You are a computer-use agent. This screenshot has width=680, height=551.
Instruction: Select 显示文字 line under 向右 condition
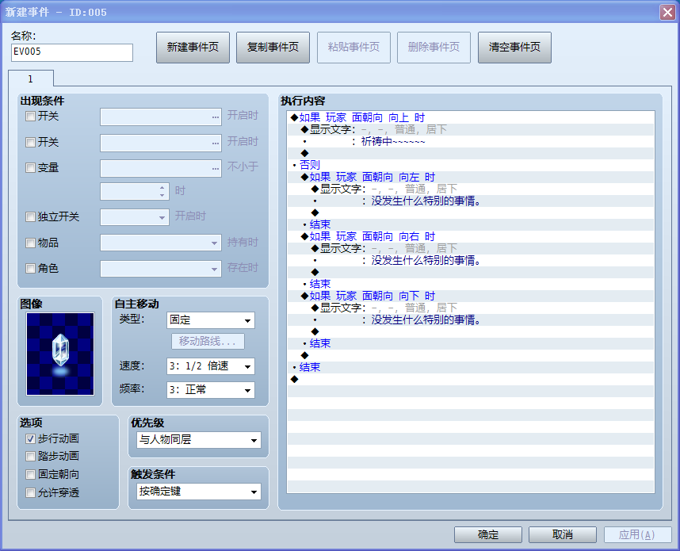coord(471,248)
